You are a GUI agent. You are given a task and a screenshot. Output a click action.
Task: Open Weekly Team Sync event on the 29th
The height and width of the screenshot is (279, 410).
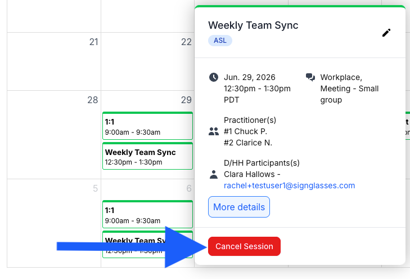(147, 156)
